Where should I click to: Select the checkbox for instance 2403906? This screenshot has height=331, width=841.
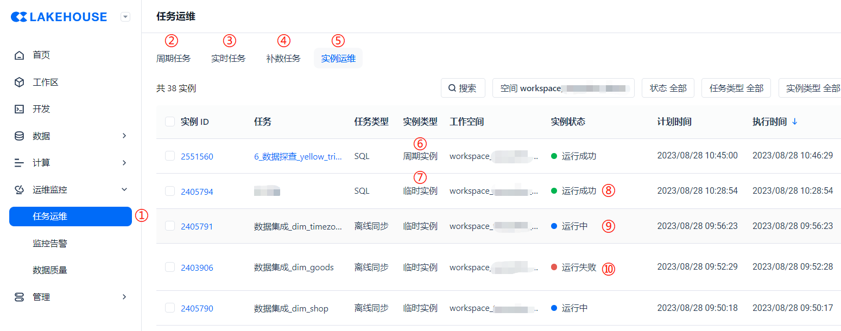pyautogui.click(x=170, y=267)
